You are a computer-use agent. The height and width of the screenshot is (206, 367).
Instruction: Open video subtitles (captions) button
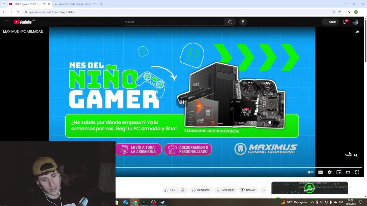tap(321, 172)
